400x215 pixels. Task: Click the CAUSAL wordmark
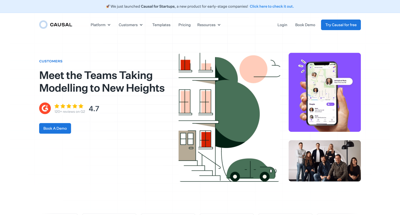[61, 25]
